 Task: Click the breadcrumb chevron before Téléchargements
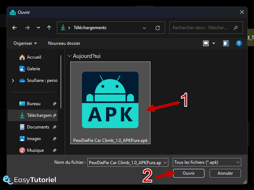tap(69, 28)
